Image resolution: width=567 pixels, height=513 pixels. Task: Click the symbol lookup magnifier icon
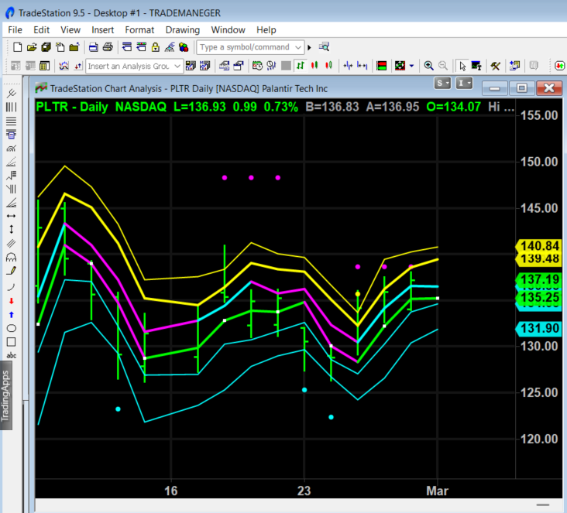[324, 47]
